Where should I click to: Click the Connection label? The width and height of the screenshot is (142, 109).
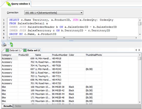point(13,13)
